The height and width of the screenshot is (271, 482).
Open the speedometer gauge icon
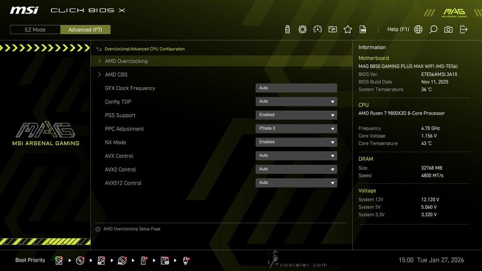click(317, 29)
